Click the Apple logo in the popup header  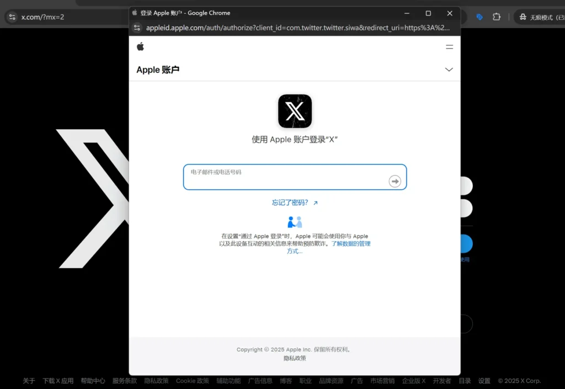[140, 46]
